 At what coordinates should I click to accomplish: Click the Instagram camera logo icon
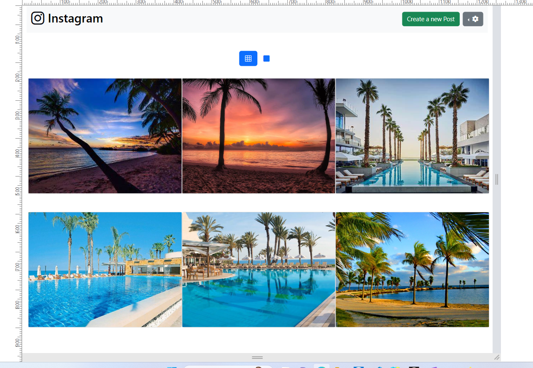[x=37, y=18]
